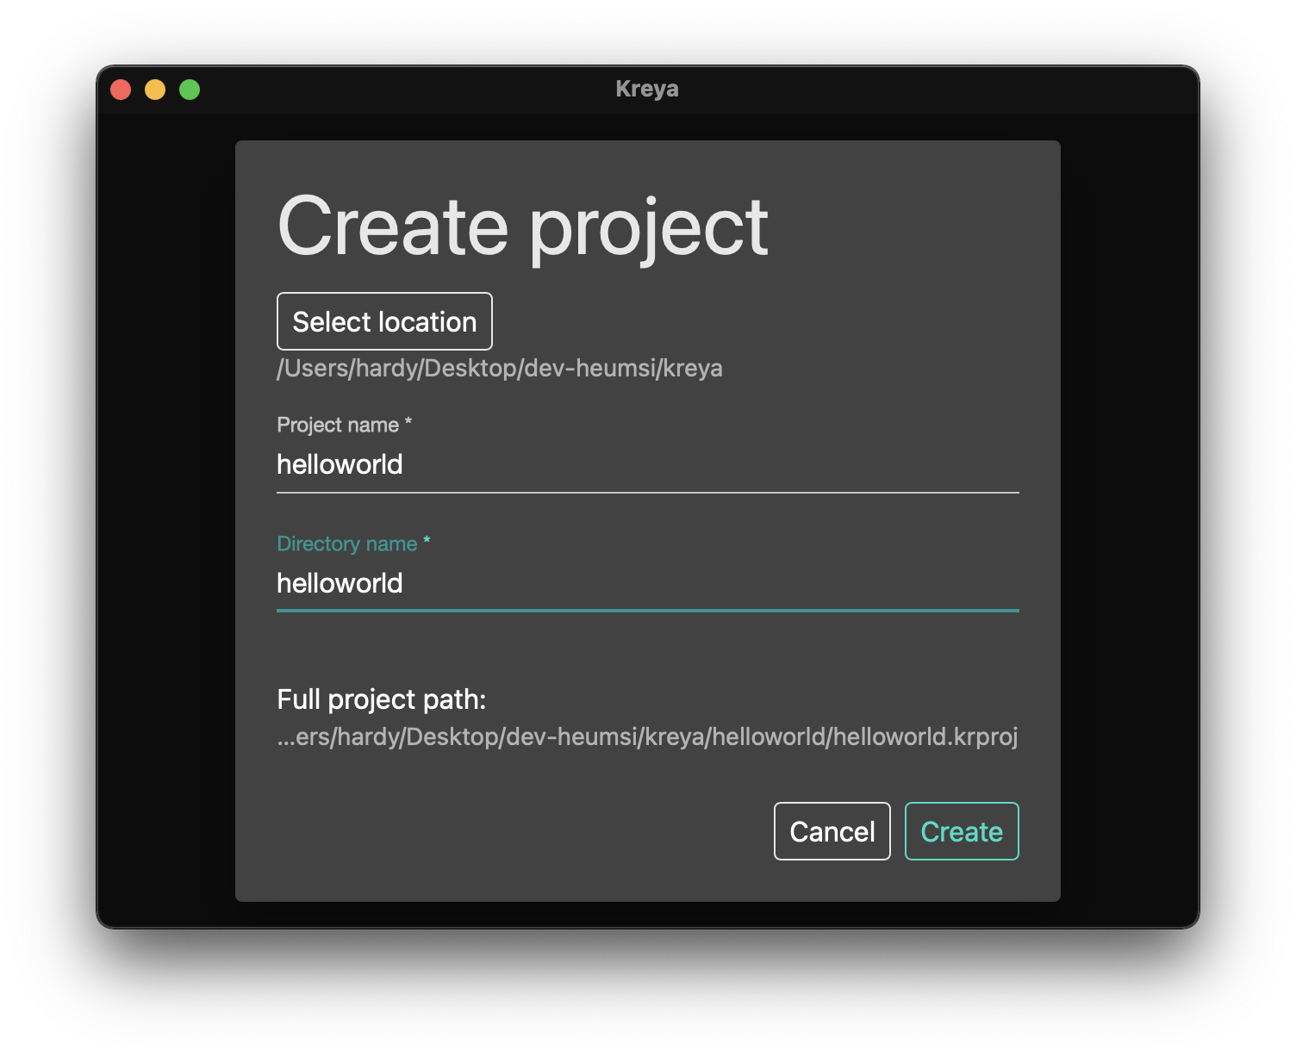
Task: Click the Directory name label
Action: (353, 544)
